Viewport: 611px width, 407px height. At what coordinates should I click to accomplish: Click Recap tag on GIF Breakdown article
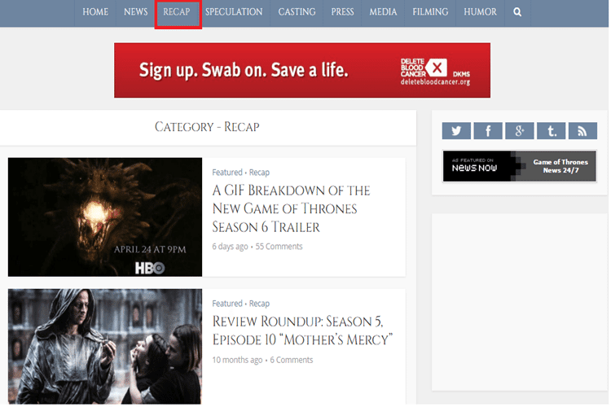click(259, 172)
